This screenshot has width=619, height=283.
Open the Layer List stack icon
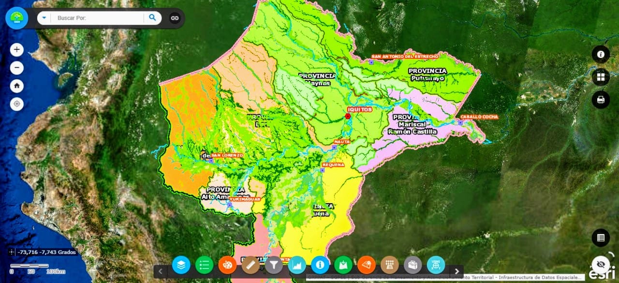coord(181,265)
